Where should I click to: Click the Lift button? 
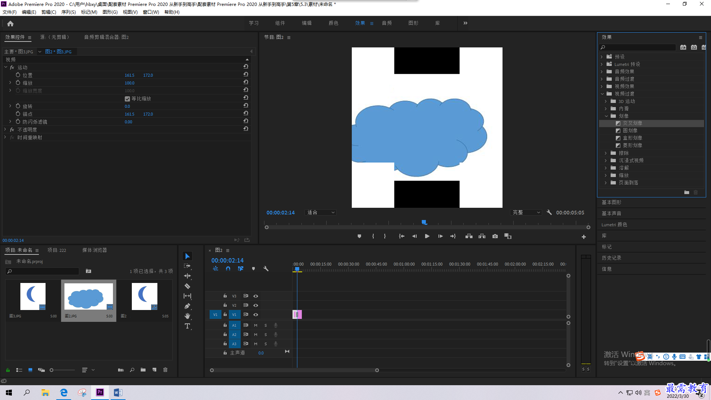(469, 236)
